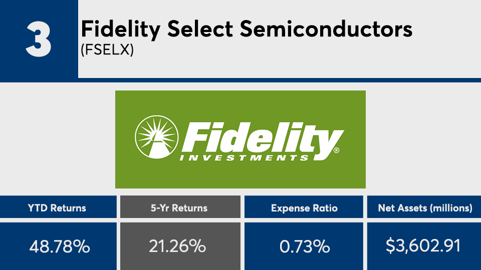Select the YTD Returns header tab
The height and width of the screenshot is (270, 481).
(59, 207)
